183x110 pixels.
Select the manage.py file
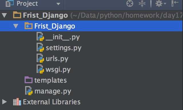coord(53,91)
